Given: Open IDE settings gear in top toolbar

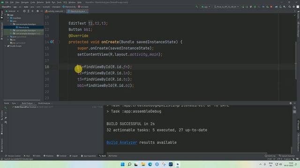Looking at the screenshot, I should click(x=294, y=7).
